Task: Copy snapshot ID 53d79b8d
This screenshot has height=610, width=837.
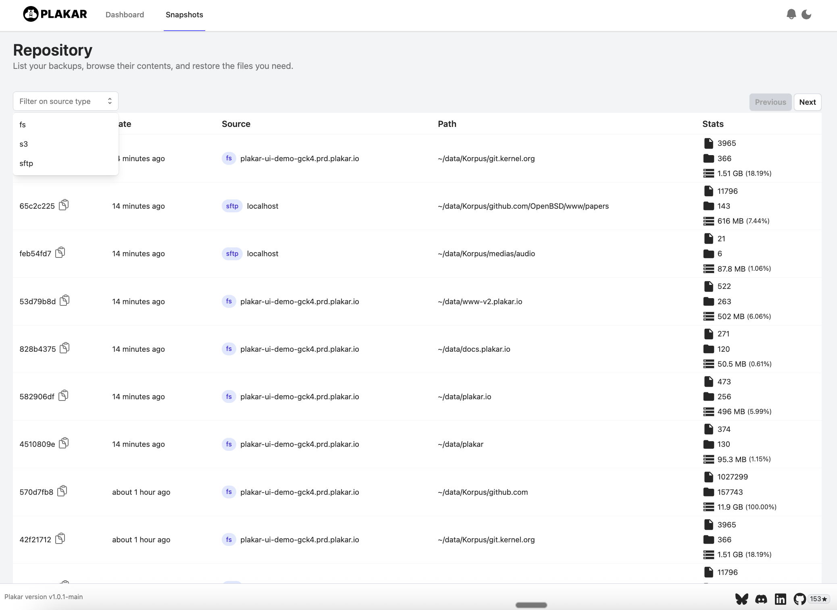Action: (x=65, y=301)
